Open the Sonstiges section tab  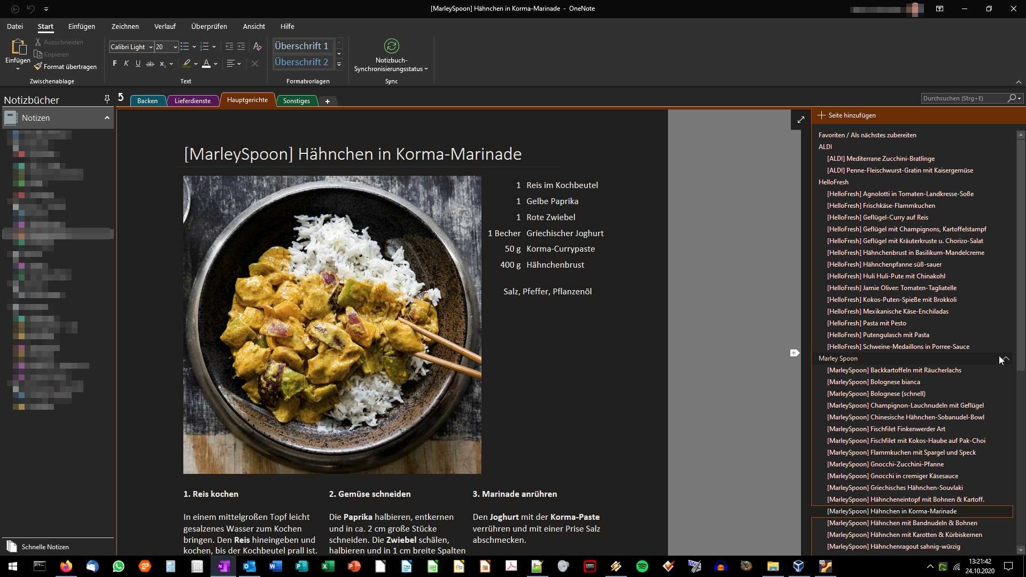coord(297,100)
